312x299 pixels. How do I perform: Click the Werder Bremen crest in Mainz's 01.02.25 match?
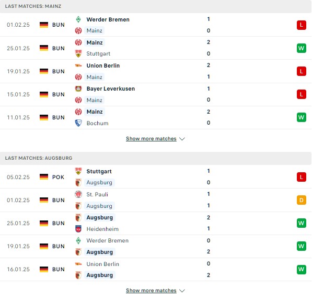coord(78,19)
